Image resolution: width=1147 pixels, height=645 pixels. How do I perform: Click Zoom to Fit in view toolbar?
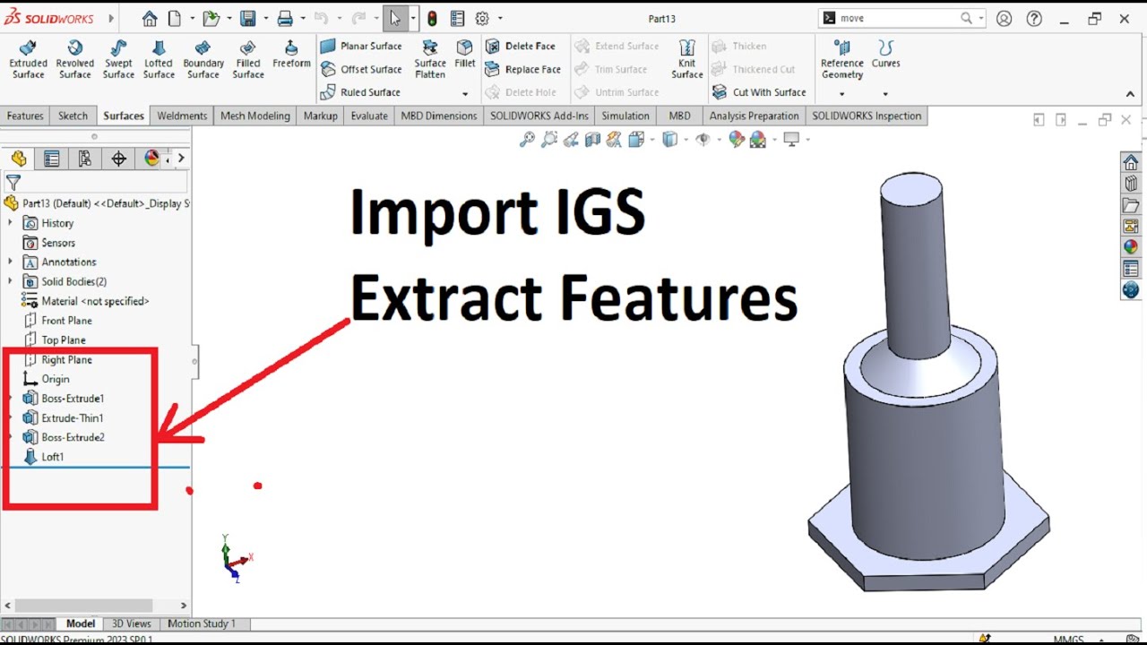[x=527, y=139]
